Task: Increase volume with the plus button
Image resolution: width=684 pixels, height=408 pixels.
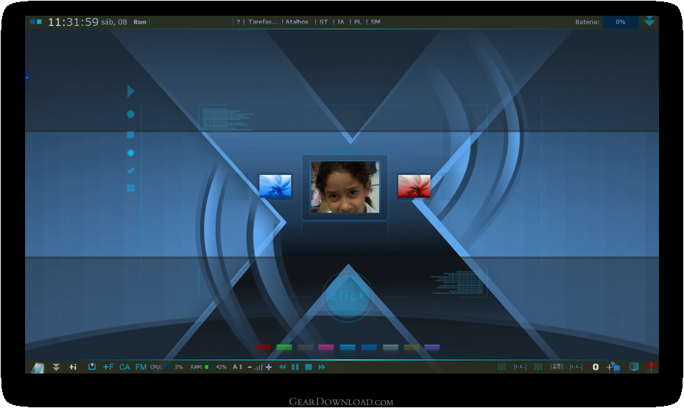Action: tap(269, 367)
